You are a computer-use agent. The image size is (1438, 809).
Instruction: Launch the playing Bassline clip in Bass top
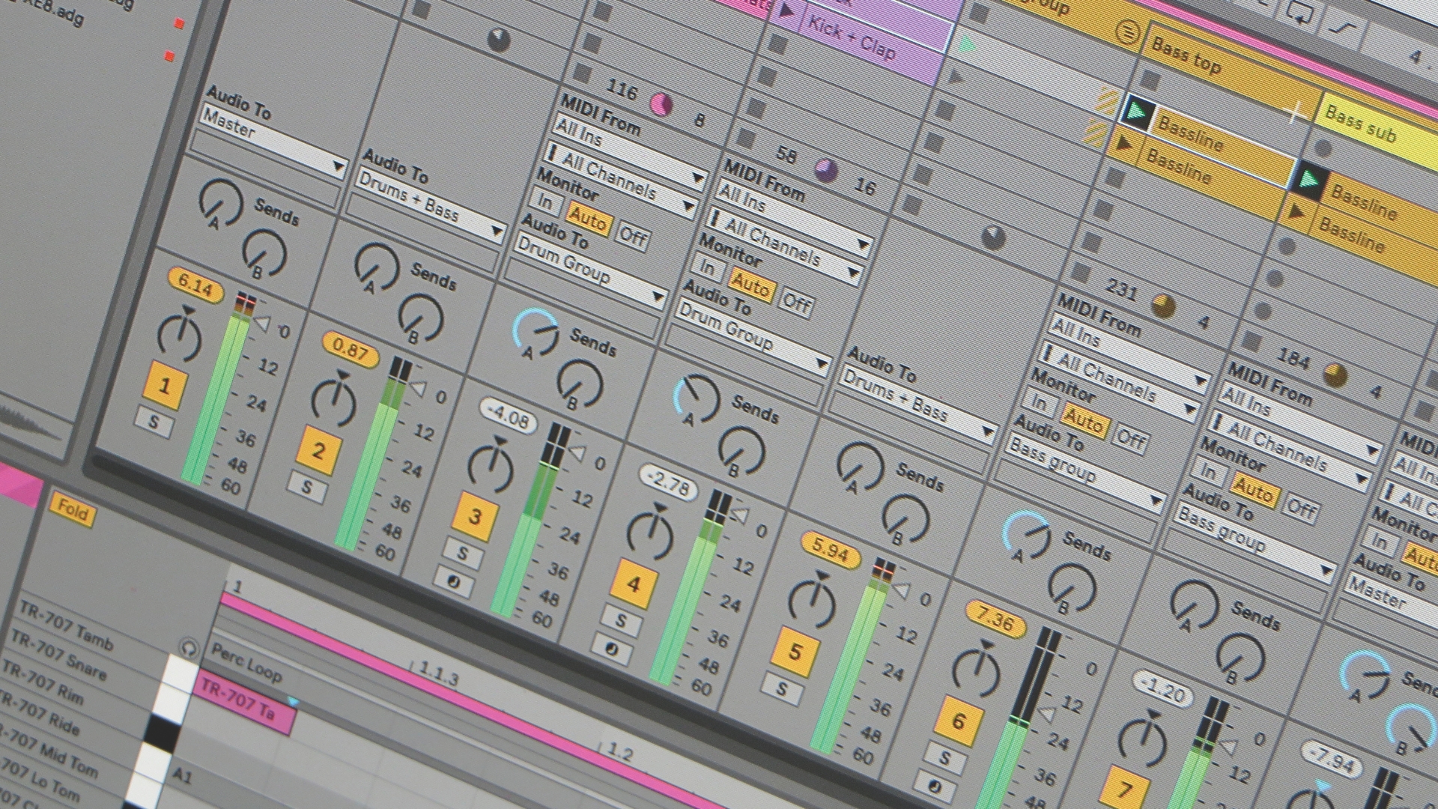point(1137,113)
